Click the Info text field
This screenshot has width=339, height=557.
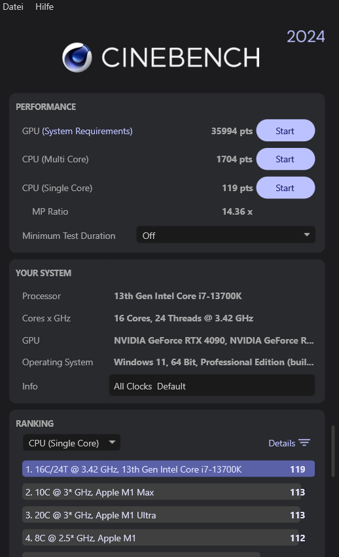coord(212,386)
